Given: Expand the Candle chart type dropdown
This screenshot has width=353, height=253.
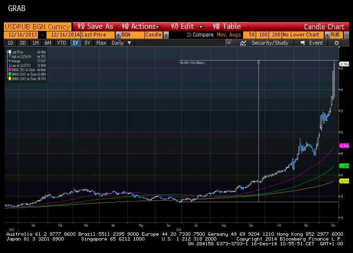Looking at the screenshot, I should [x=157, y=35].
